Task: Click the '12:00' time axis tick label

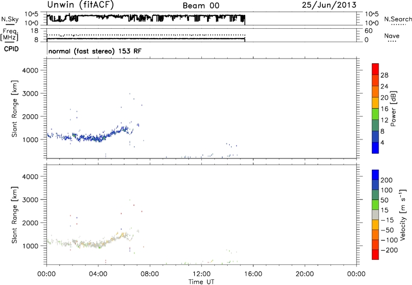Action: click(x=201, y=274)
